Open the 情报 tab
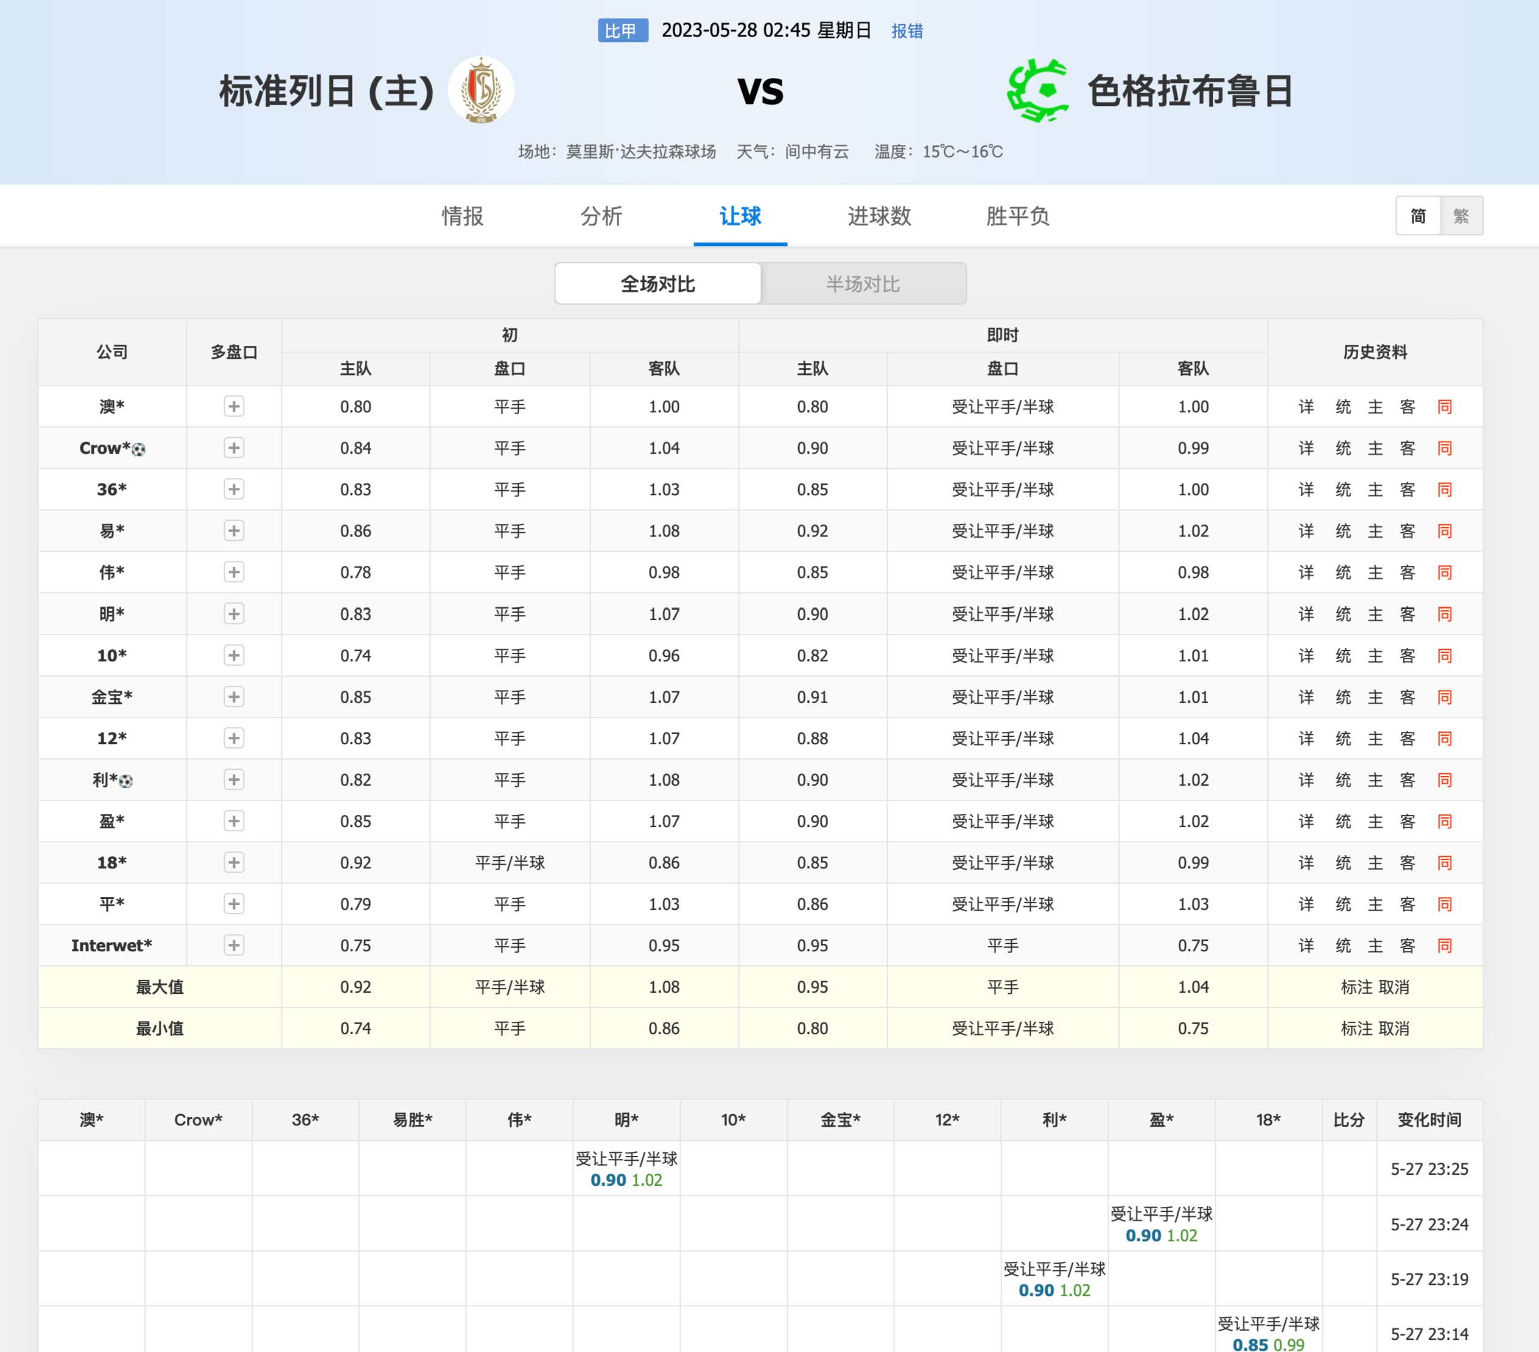The width and height of the screenshot is (1539, 1352). (x=462, y=216)
